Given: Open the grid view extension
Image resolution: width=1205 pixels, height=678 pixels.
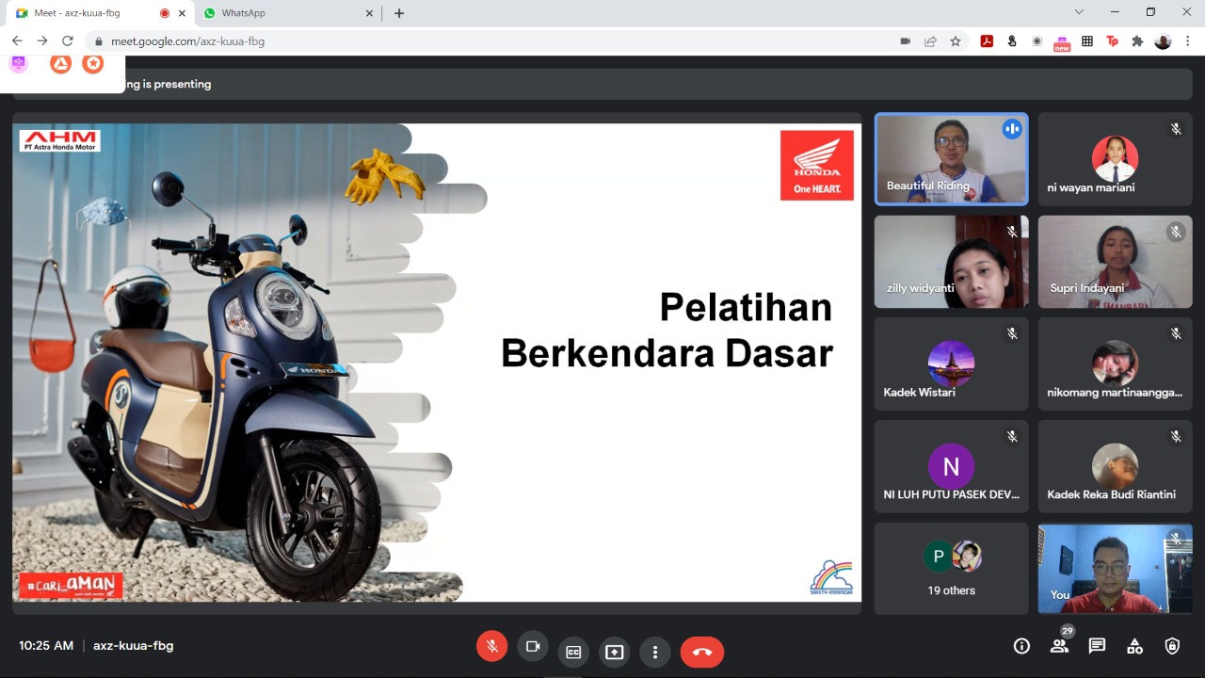Looking at the screenshot, I should point(1087,41).
